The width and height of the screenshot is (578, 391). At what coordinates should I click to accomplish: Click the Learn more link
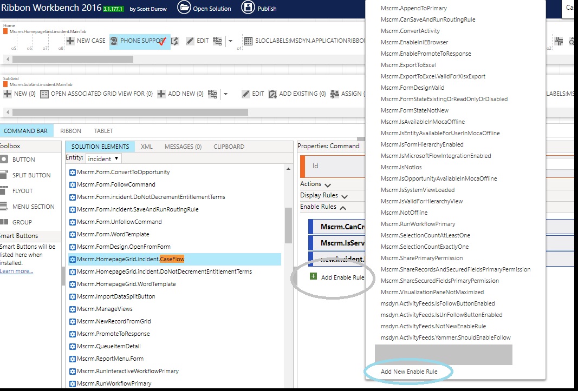[15, 270]
